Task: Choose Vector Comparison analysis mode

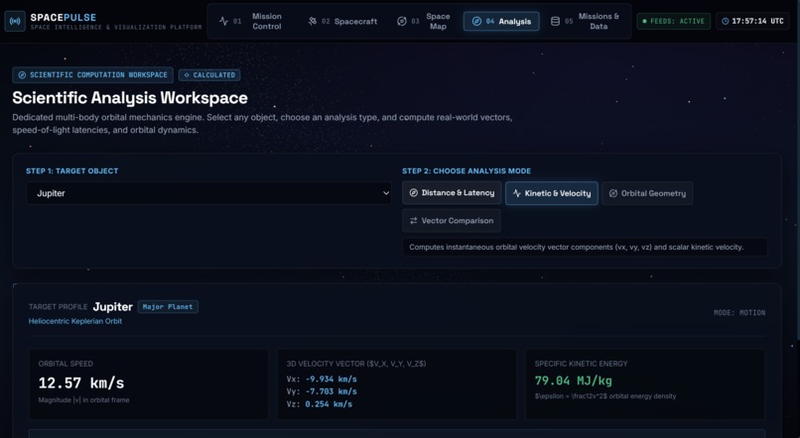Action: (452, 221)
